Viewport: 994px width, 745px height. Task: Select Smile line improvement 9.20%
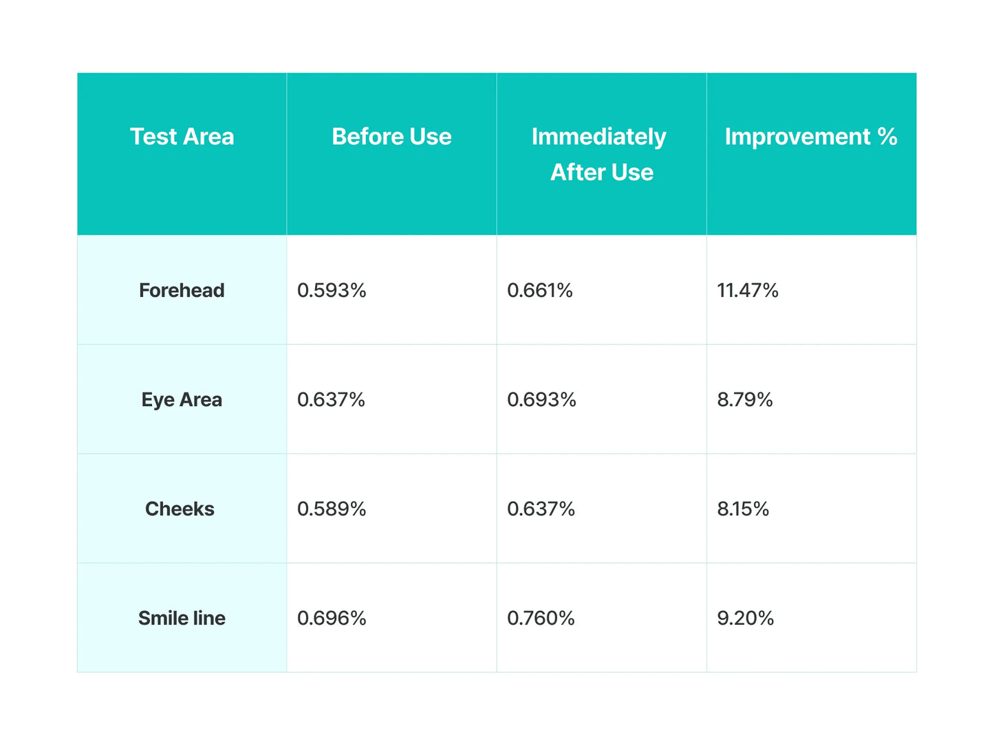coord(746,619)
